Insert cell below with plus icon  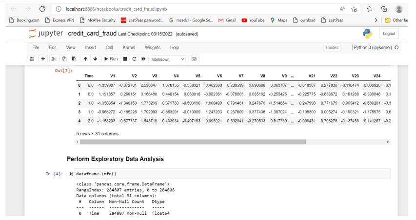click(43, 59)
